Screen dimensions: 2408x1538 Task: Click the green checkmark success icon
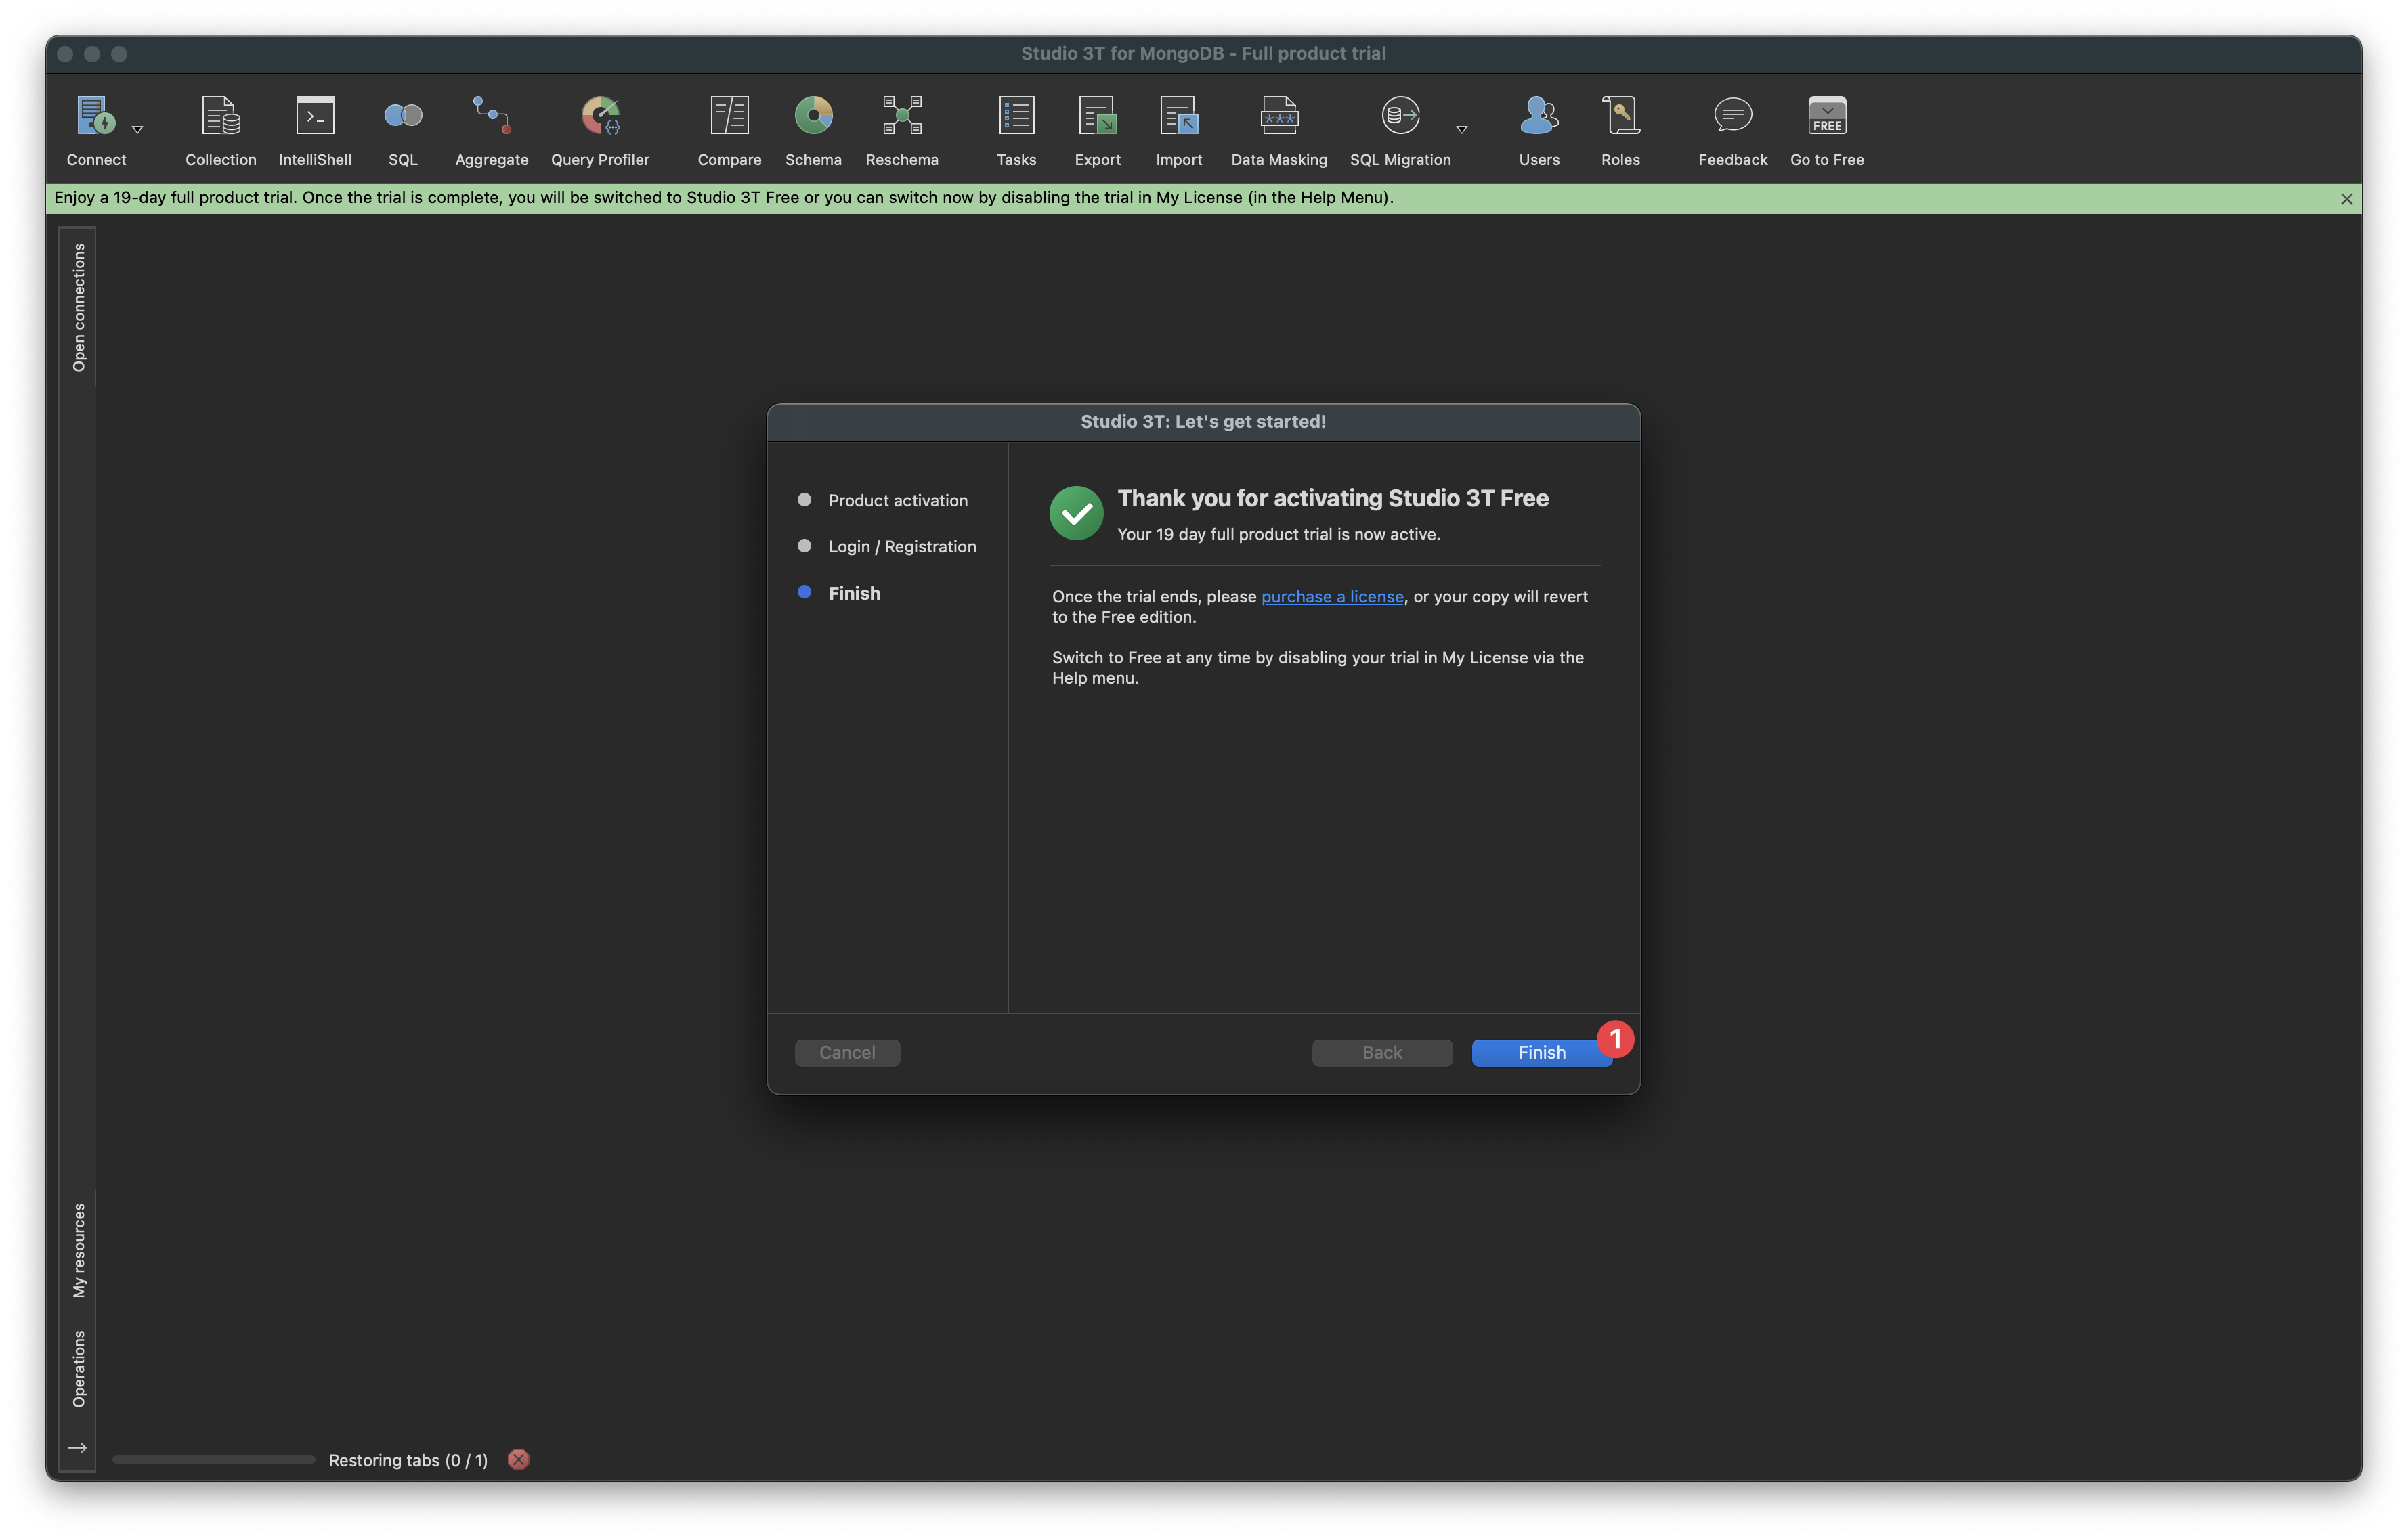click(x=1076, y=512)
